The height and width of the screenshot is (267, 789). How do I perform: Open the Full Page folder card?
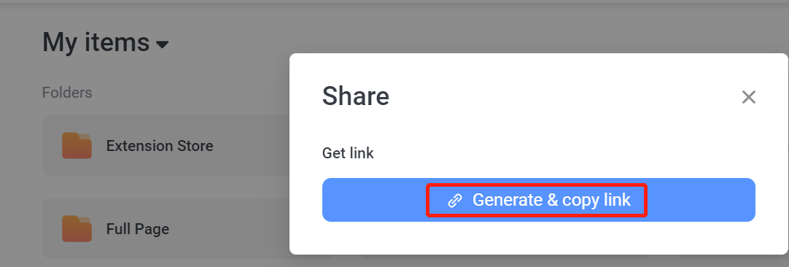166,228
